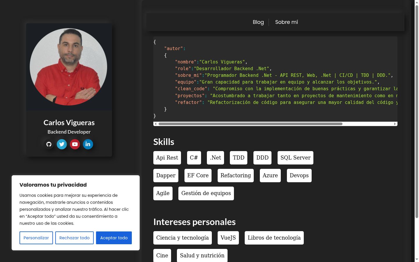Screen dimensions: 419x262
Task: Click the code block horizontal scrollbar thumb
Action: 250,124
